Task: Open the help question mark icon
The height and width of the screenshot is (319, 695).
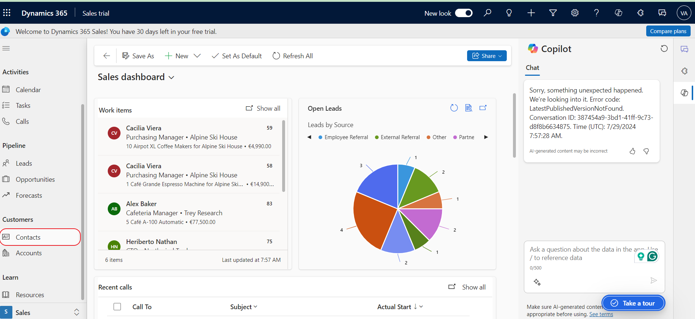Action: point(596,13)
